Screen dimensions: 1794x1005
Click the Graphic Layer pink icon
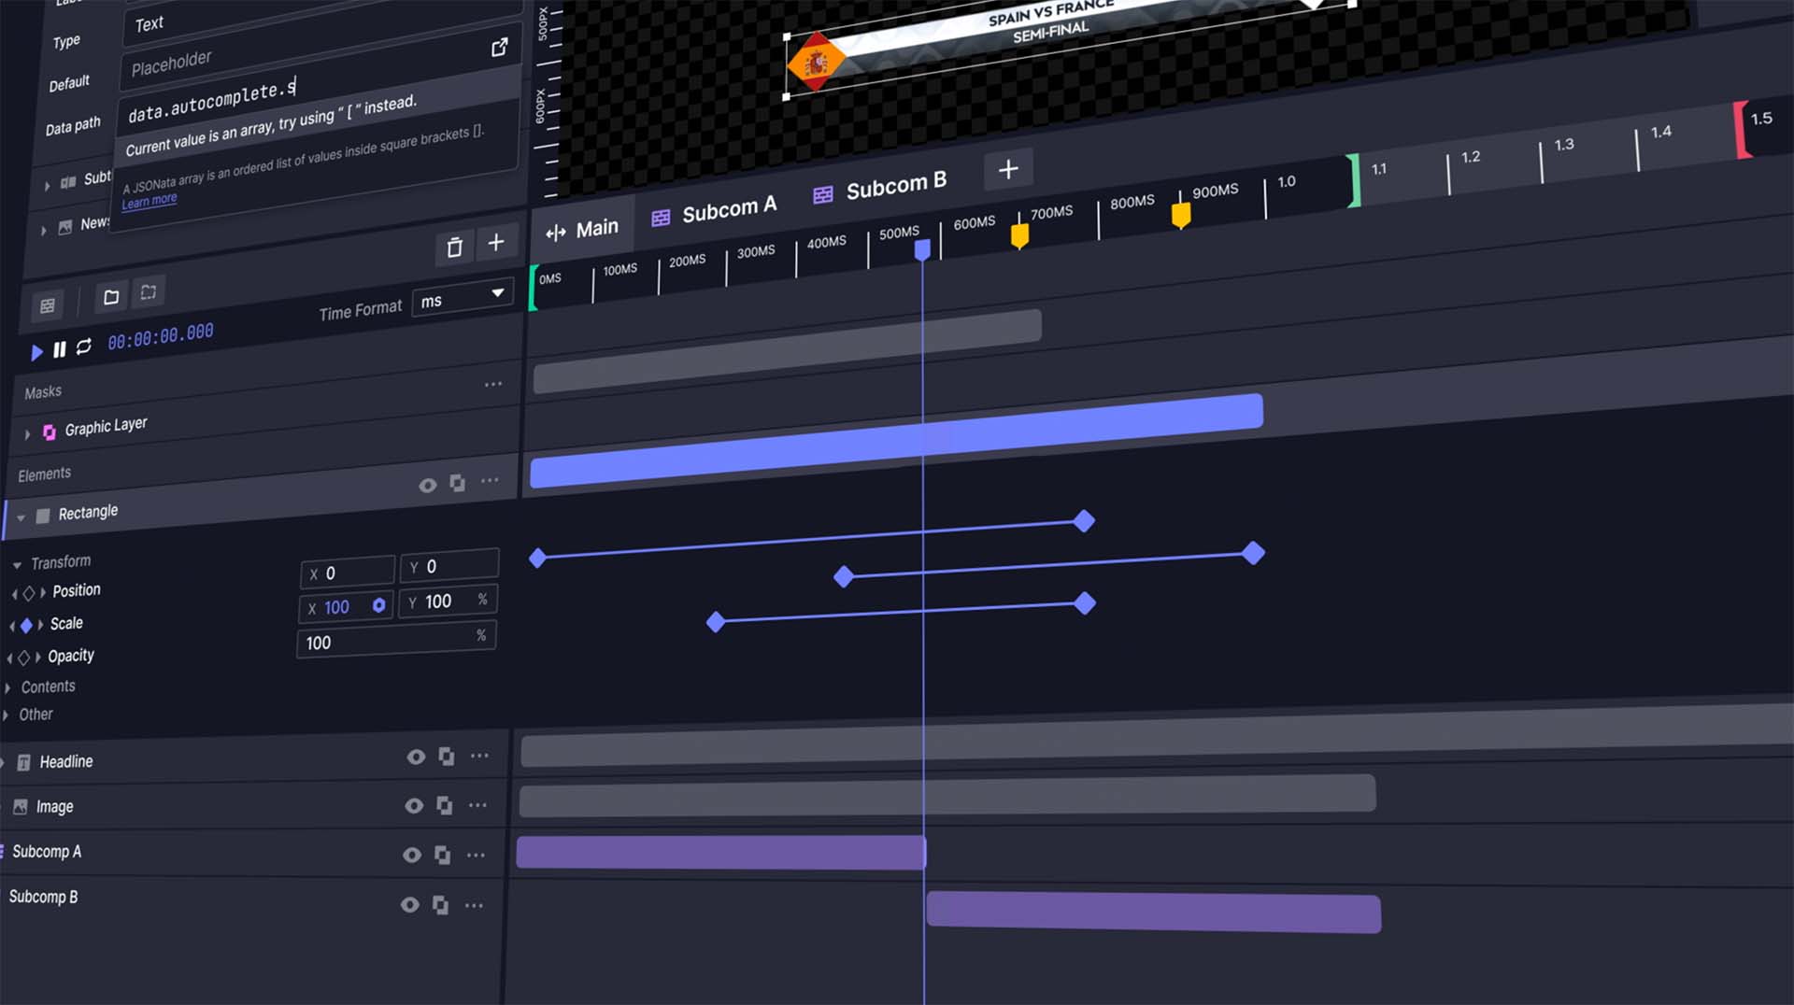coord(50,432)
